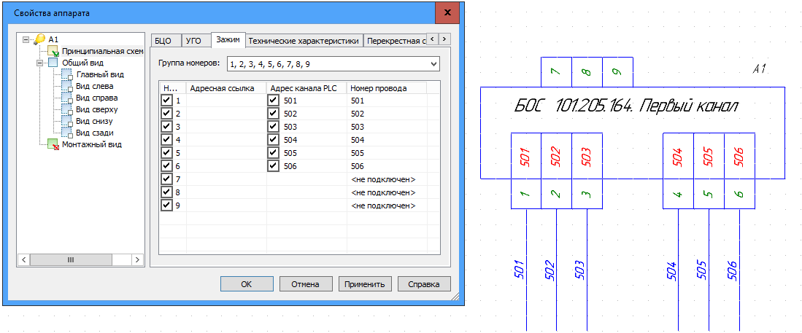This screenshot has width=802, height=333.
Task: Collapse the A1 tree root node
Action: point(27,39)
